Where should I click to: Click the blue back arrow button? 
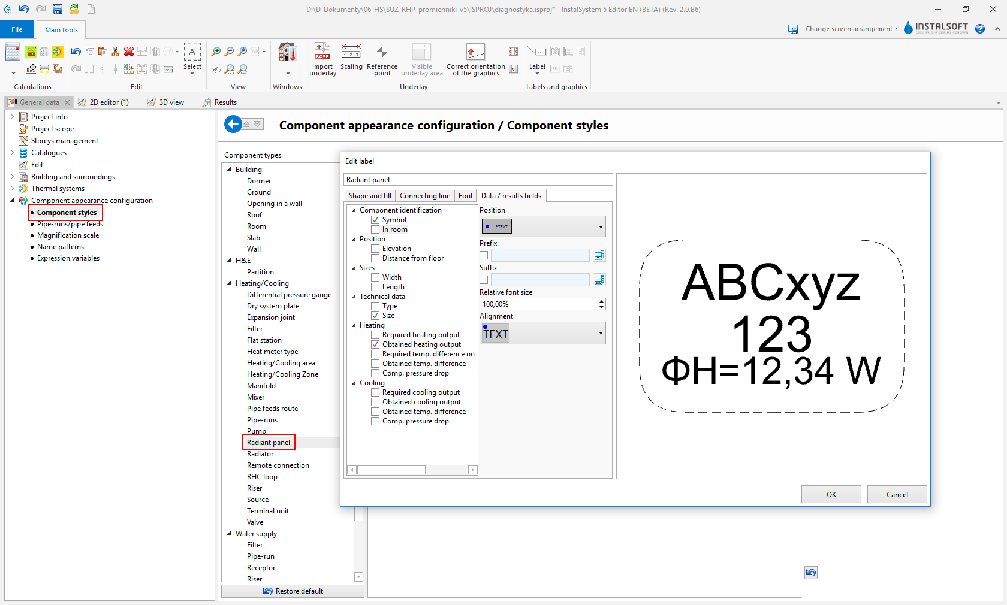coord(233,124)
